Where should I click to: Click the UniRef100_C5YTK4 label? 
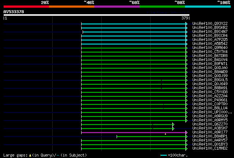pos(210,52)
